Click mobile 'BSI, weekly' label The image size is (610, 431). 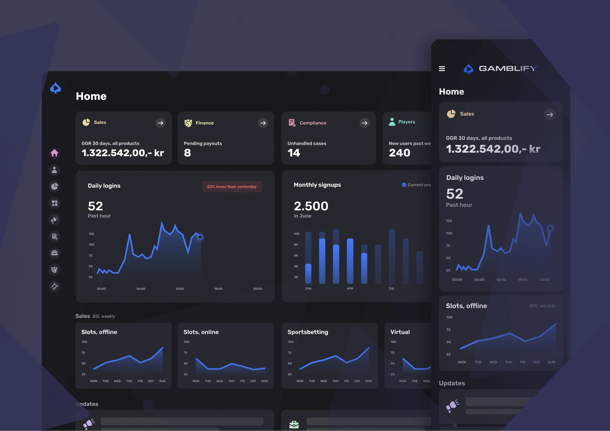pyautogui.click(x=542, y=306)
